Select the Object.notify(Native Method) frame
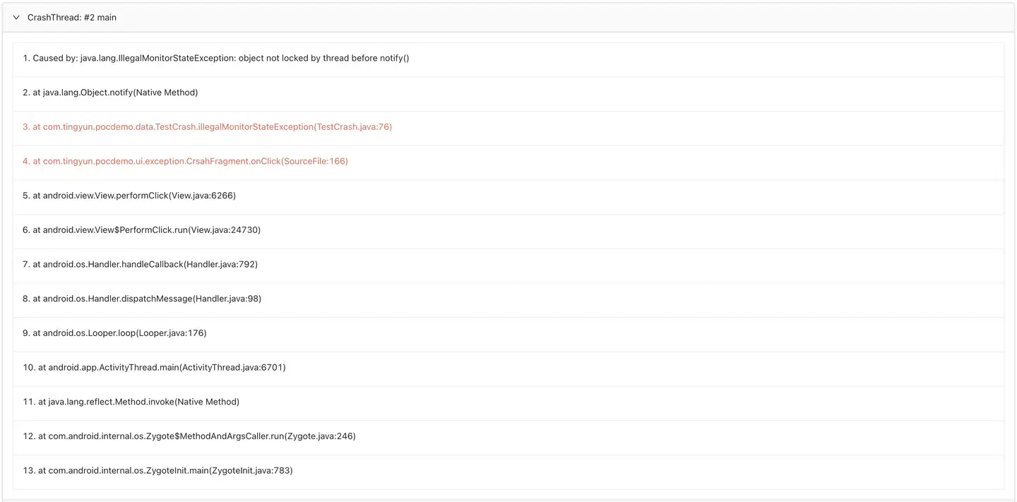The image size is (1017, 502). (110, 92)
